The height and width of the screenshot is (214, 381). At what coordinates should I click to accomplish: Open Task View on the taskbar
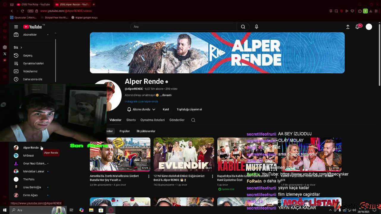(71, 210)
